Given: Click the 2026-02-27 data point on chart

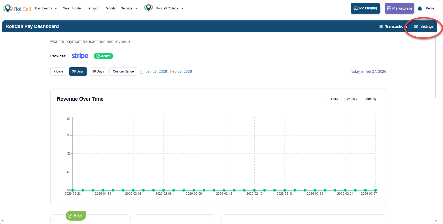Looking at the screenshot, I should [x=376, y=190].
